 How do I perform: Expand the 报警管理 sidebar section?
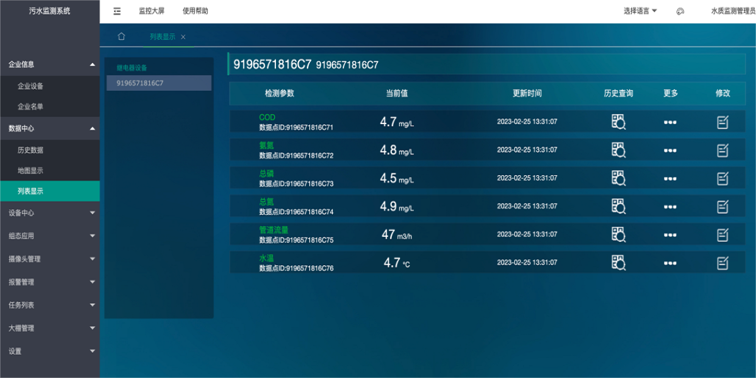click(x=50, y=282)
